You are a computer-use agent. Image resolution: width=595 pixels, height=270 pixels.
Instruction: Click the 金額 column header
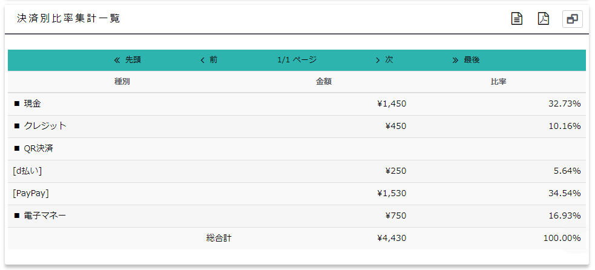324,82
